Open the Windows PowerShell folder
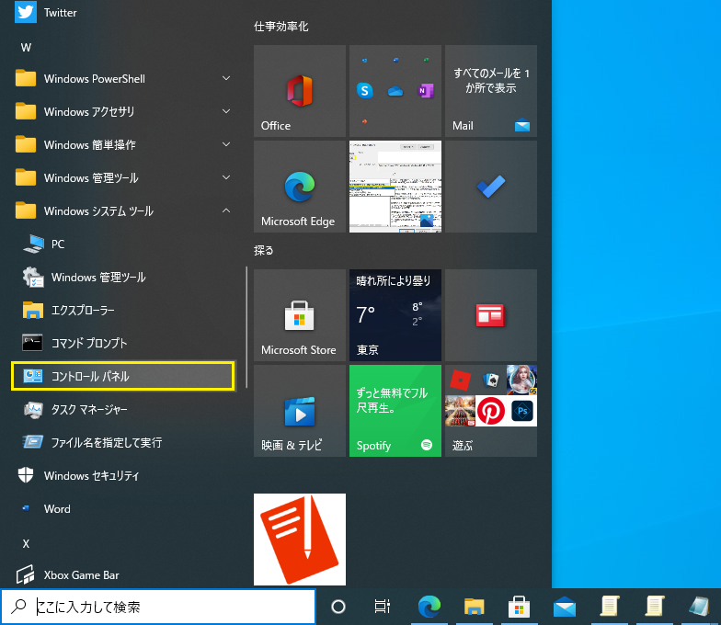The width and height of the screenshot is (721, 625). tap(123, 79)
